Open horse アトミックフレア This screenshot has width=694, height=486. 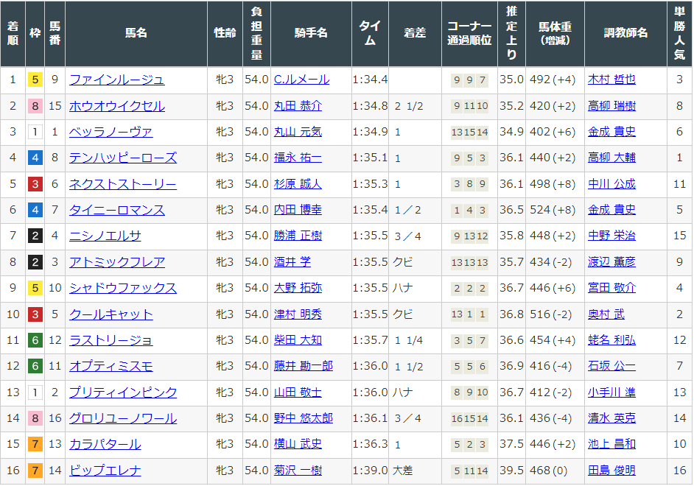(117, 262)
